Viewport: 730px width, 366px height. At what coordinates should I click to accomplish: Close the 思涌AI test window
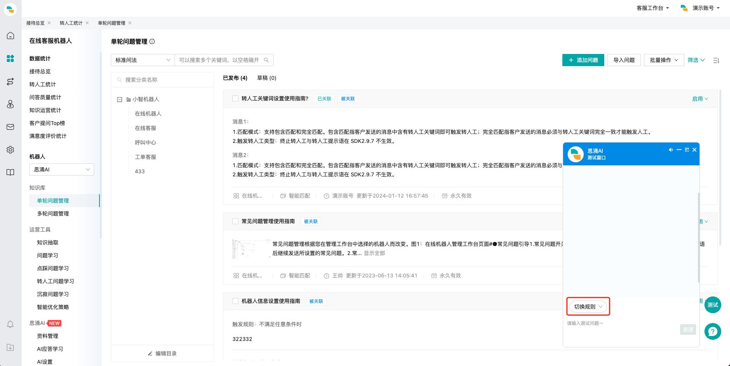point(695,150)
